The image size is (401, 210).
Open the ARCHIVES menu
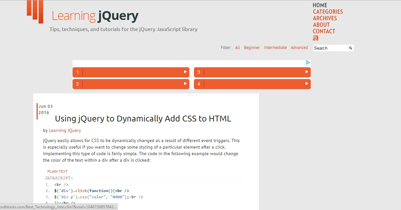coord(325,18)
